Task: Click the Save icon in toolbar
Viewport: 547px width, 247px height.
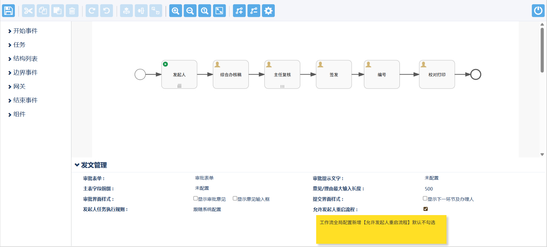Action: (x=8, y=11)
